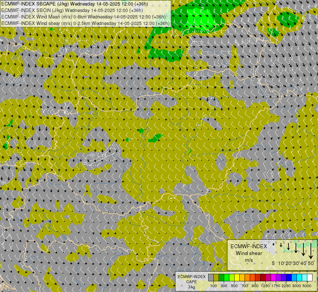Click the 5 m/s wind shear arrow in legend
This screenshot has height=292, width=318.
[273, 244]
